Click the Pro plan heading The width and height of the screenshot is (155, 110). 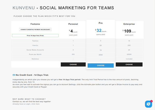coord(101,23)
